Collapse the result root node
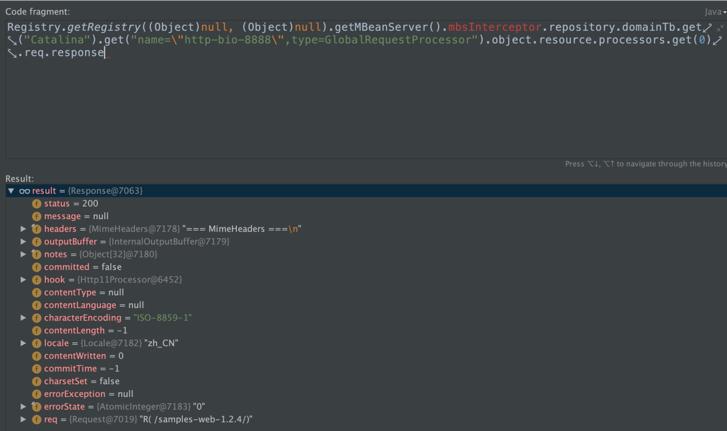 click(11, 191)
